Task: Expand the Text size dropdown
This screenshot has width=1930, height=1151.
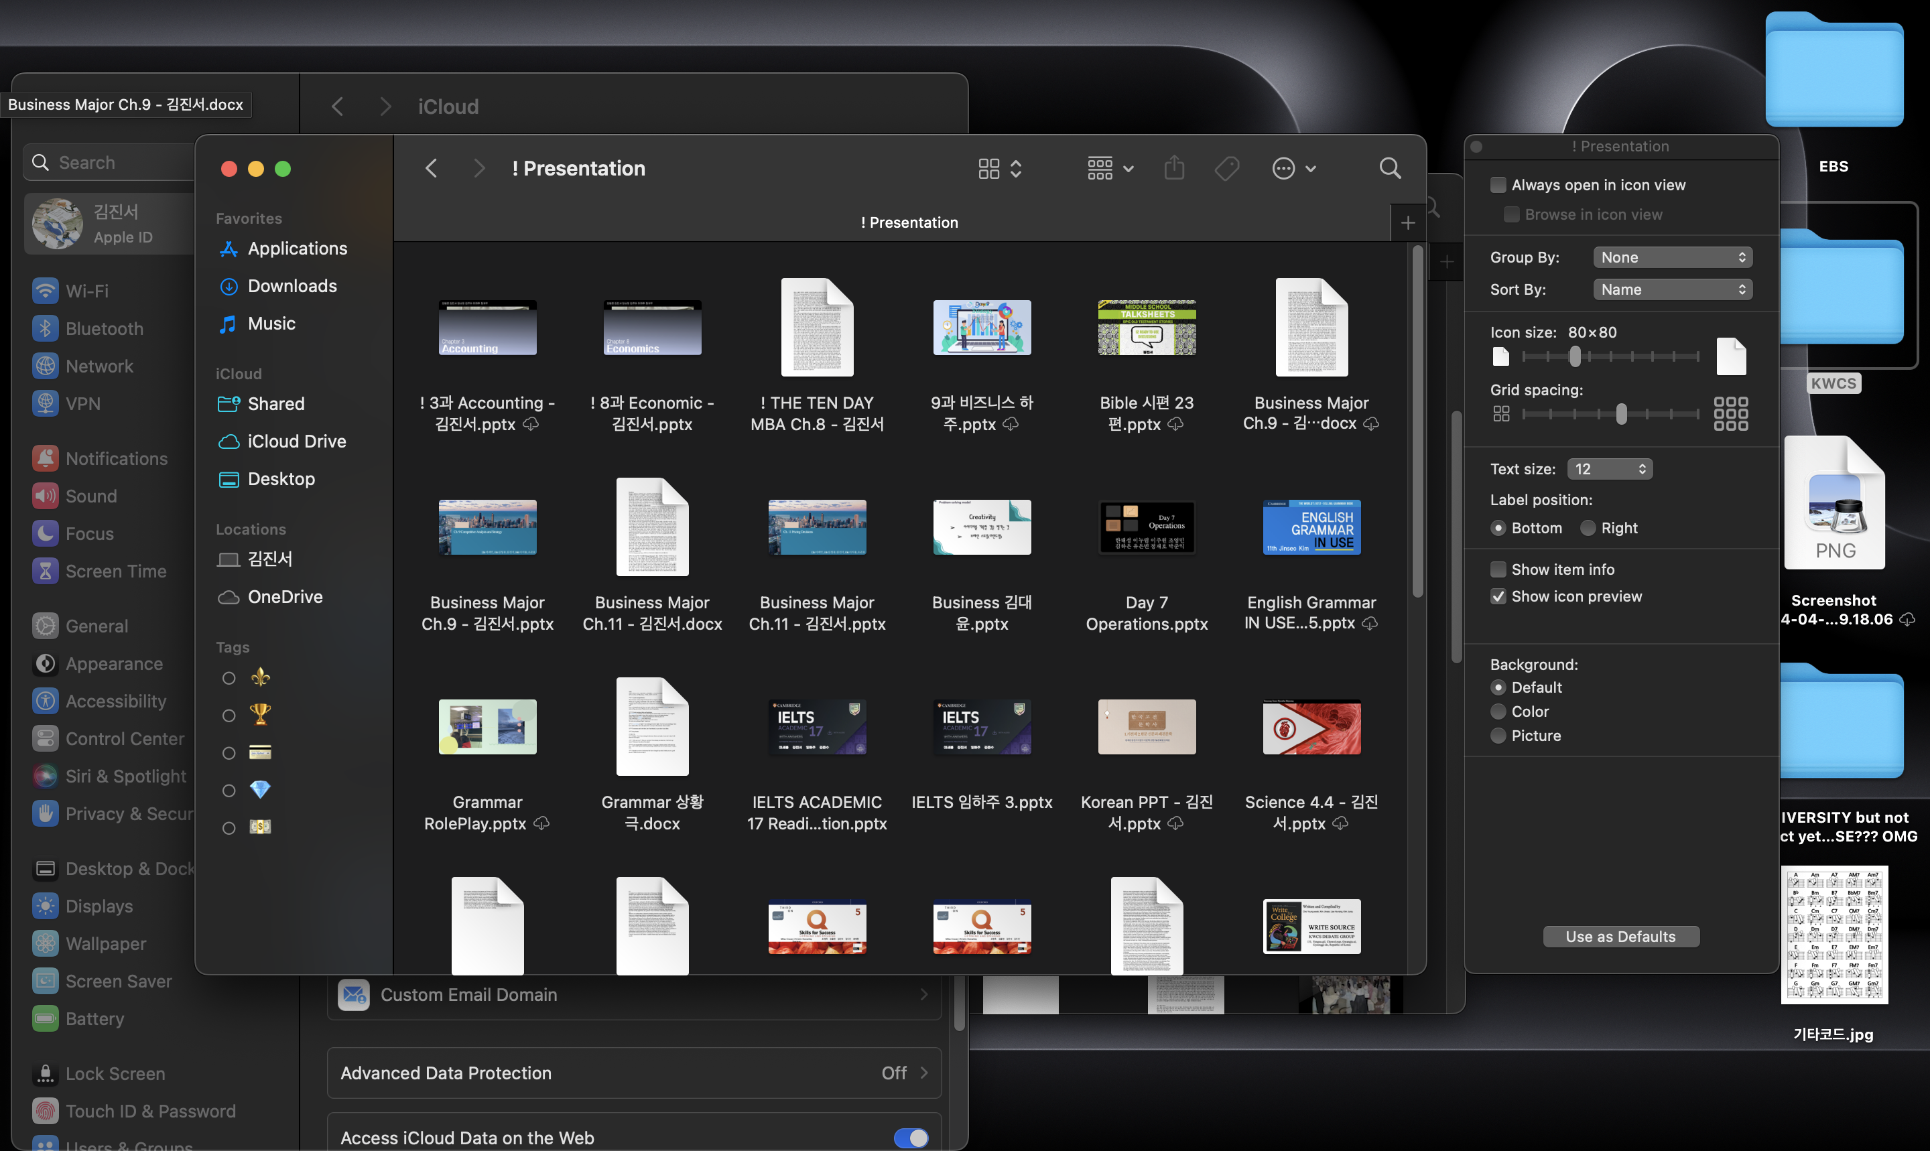Action: coord(1609,469)
